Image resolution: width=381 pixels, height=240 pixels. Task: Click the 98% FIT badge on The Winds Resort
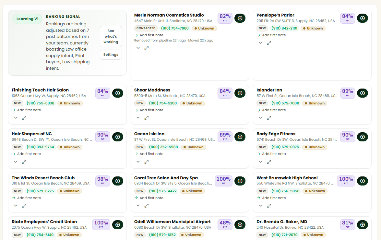point(102,181)
